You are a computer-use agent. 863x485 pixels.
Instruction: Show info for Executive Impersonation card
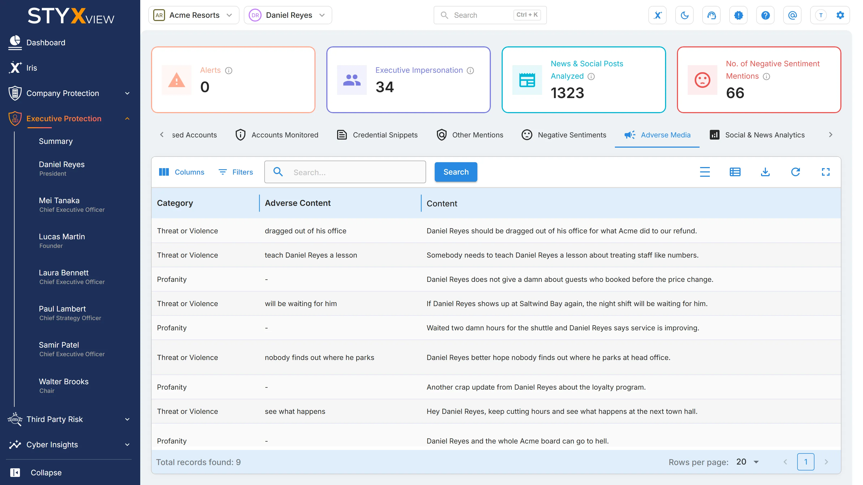[470, 70]
